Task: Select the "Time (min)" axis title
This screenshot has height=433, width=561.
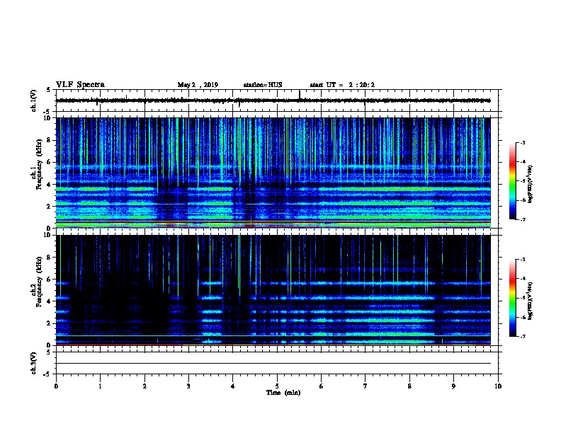Action: tap(283, 393)
